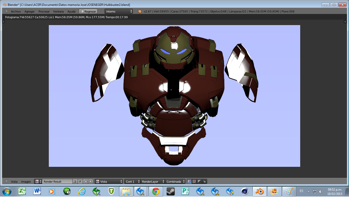The width and height of the screenshot is (349, 197).
Task: Open the volume control tray icon
Action: point(321,192)
